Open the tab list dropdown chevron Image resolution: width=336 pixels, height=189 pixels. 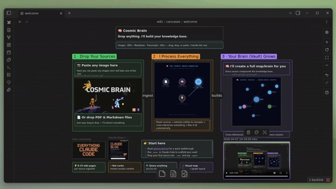click(290, 13)
